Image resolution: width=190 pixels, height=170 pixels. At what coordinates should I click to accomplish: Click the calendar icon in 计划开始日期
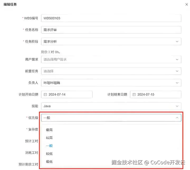tap(45, 95)
